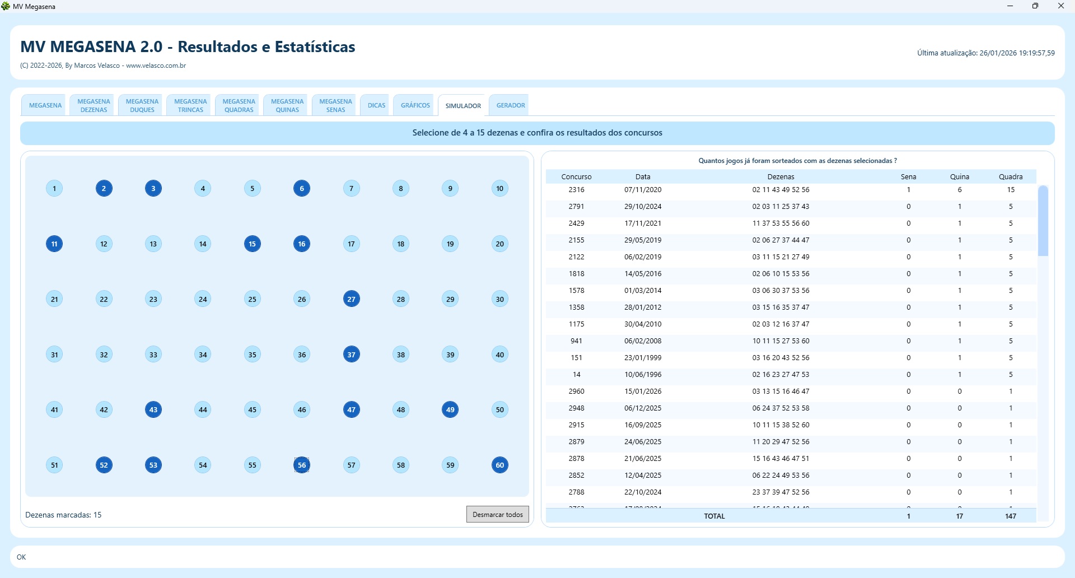This screenshot has width=1075, height=578.
Task: Select number 34 ball
Action: tap(203, 355)
